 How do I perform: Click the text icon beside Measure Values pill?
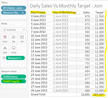4,58
